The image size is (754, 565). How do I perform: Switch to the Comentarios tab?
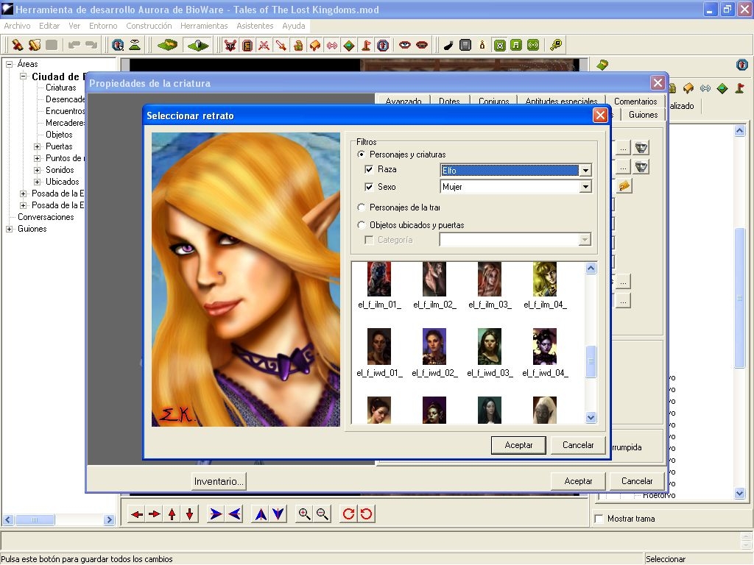635,102
